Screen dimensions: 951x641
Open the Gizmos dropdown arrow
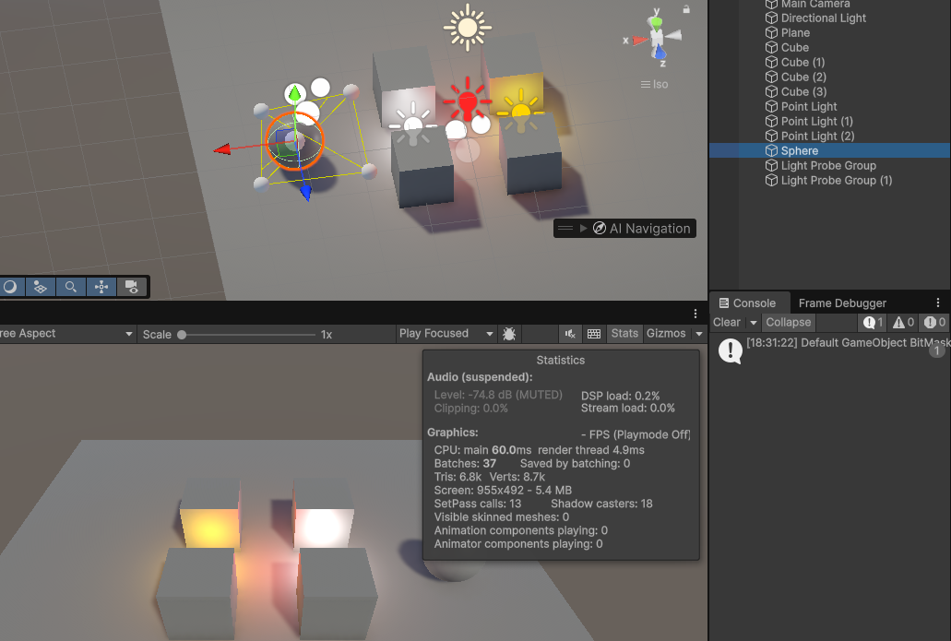click(x=698, y=334)
